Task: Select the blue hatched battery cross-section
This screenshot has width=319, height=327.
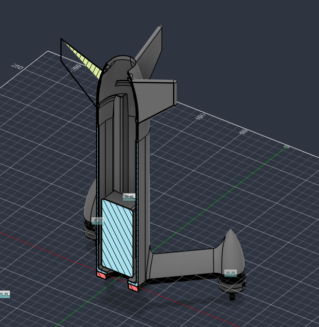Action: click(117, 238)
